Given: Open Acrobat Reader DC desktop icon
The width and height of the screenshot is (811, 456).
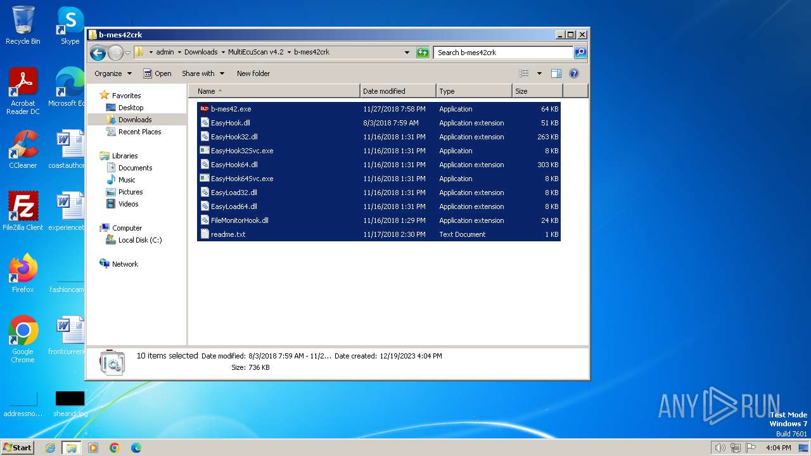Looking at the screenshot, I should (x=23, y=92).
